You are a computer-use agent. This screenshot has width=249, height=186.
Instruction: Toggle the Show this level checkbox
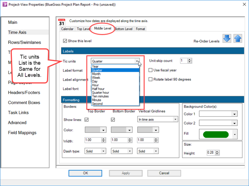pos(65,41)
